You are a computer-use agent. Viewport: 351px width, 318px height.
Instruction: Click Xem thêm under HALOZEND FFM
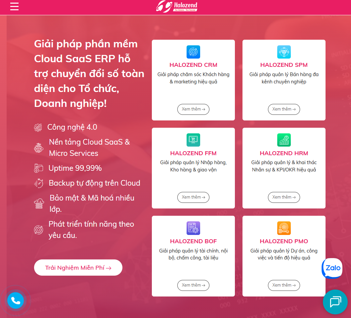(193, 197)
